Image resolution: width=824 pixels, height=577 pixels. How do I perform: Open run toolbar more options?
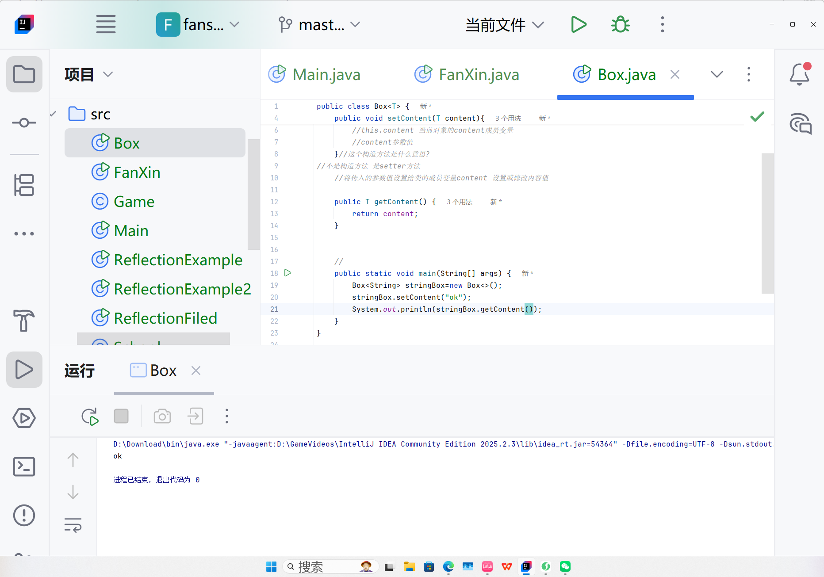[x=227, y=416]
